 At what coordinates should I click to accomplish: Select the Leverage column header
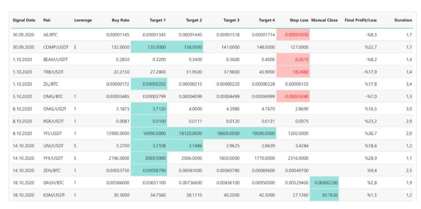(x=83, y=20)
